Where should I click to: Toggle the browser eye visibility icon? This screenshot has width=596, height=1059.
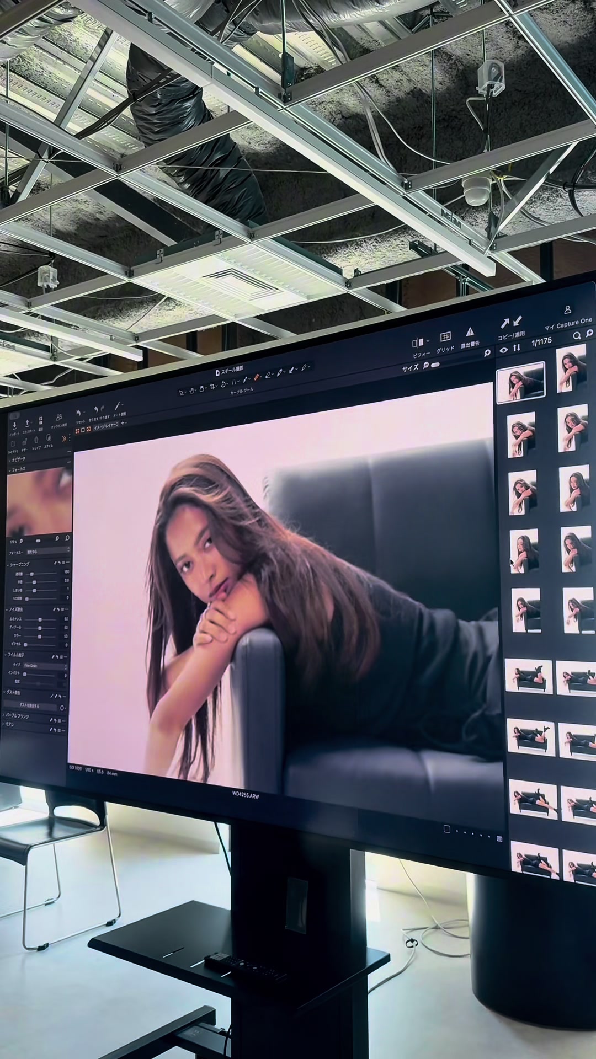[503, 350]
